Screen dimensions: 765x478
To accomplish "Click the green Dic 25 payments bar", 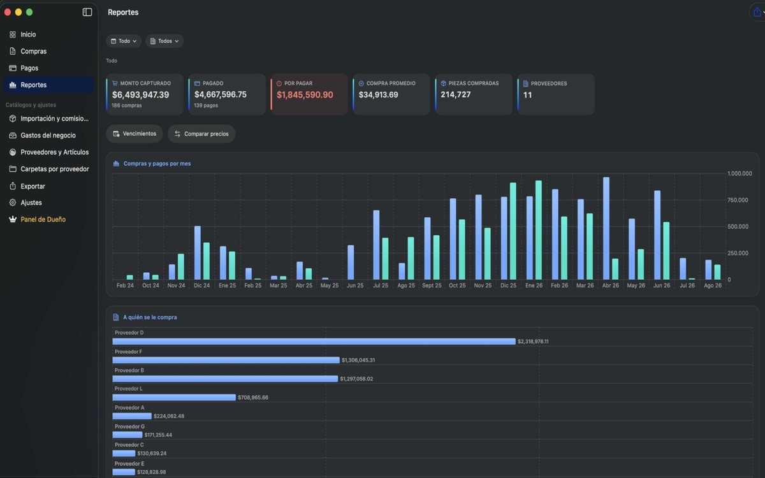I will click(513, 231).
